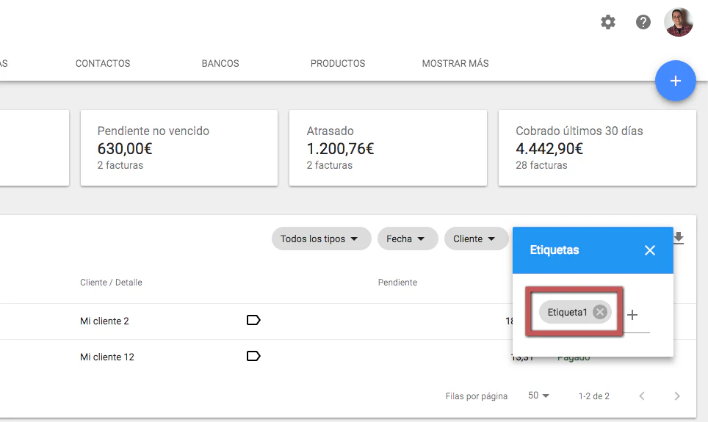The image size is (708, 422).
Task: Click Mostrar más in navigation
Action: coord(455,63)
